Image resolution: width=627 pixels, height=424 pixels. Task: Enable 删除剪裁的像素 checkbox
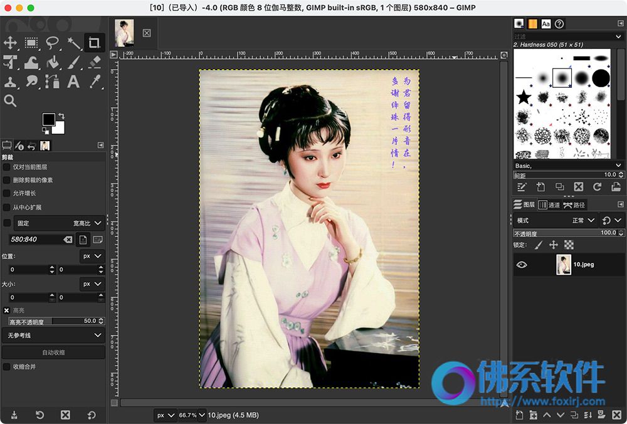6,180
